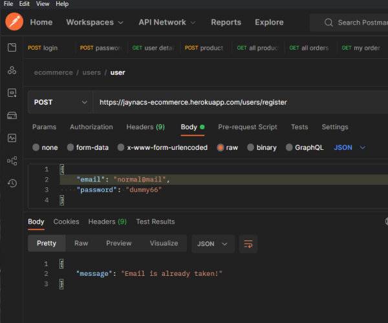
Task: Open the Tests tab
Action: tap(299, 127)
